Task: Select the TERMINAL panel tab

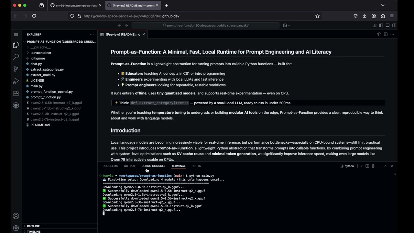Action: click(179, 166)
